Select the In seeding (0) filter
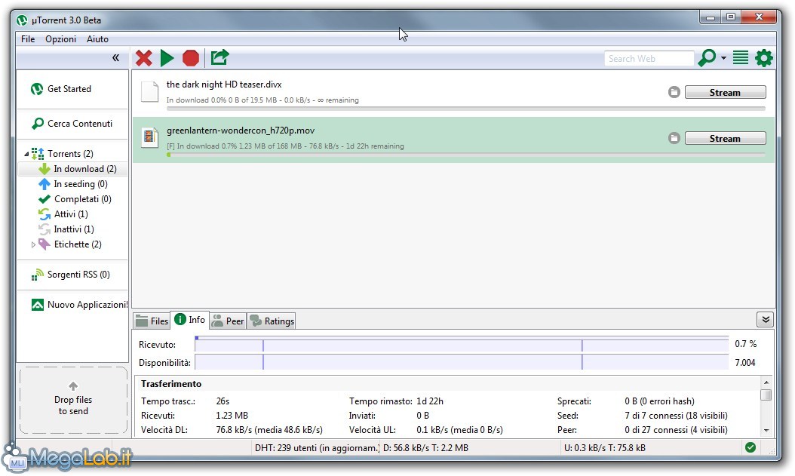795x476 pixels. coord(81,184)
